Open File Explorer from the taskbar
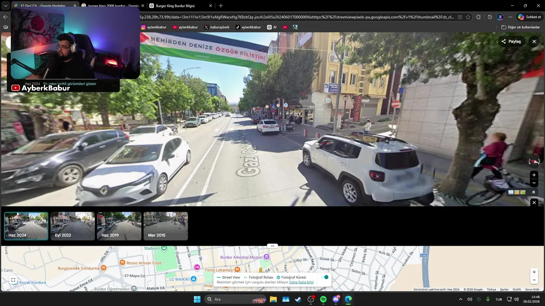 click(273, 299)
